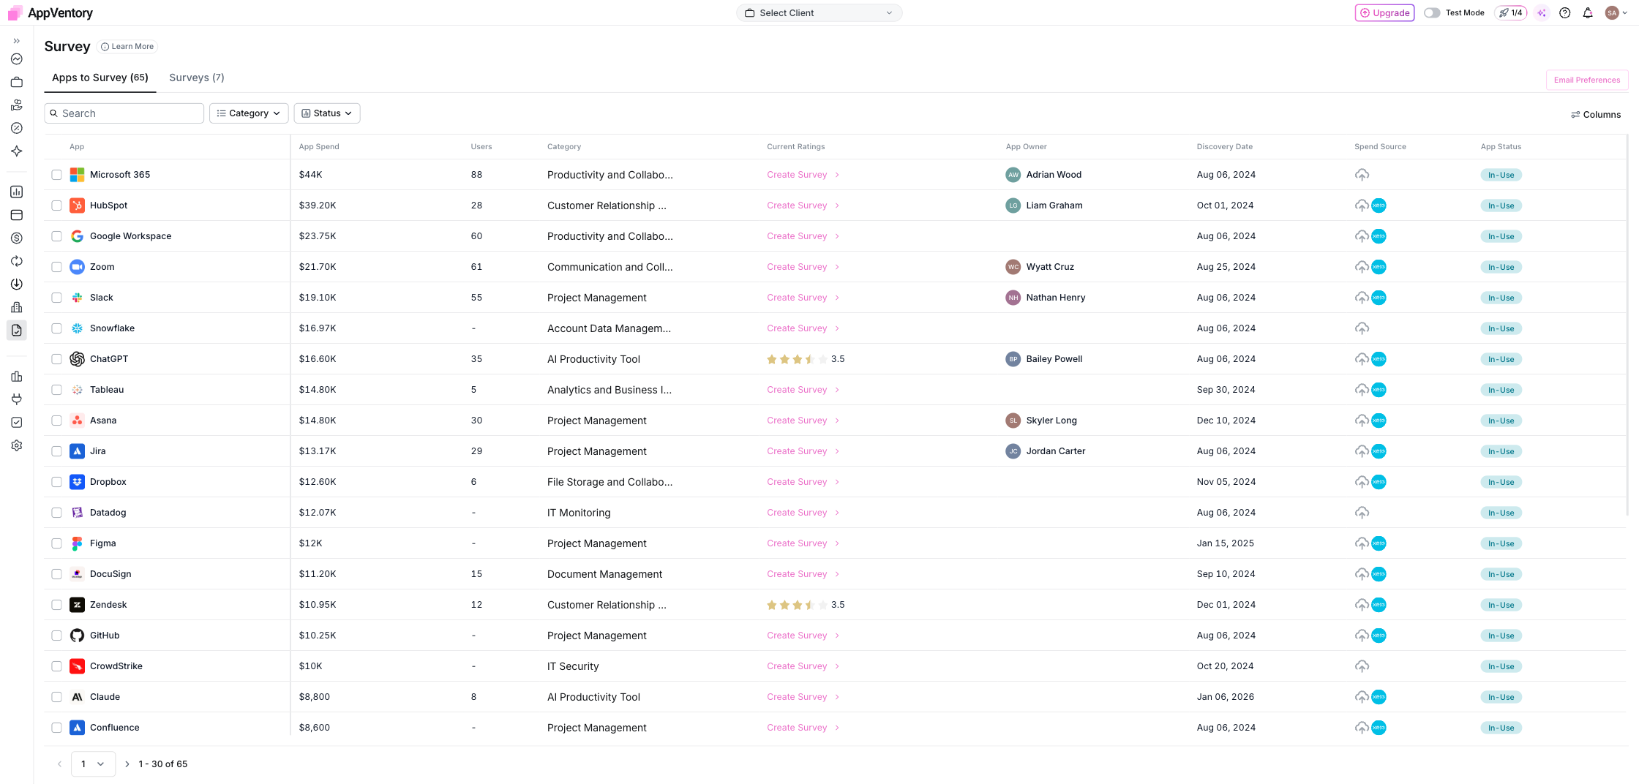Click the Xero source icon in Claude row
The height and width of the screenshot is (784, 1639).
pos(1379,697)
